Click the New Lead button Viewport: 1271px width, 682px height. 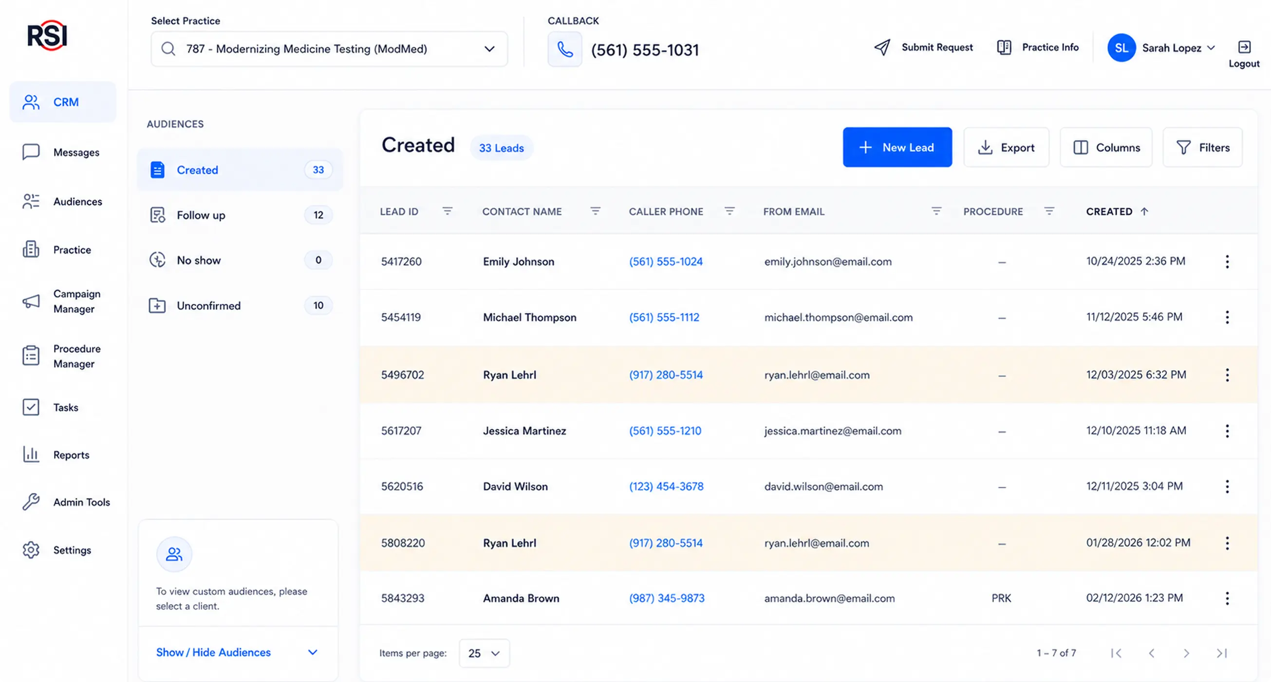(x=897, y=147)
